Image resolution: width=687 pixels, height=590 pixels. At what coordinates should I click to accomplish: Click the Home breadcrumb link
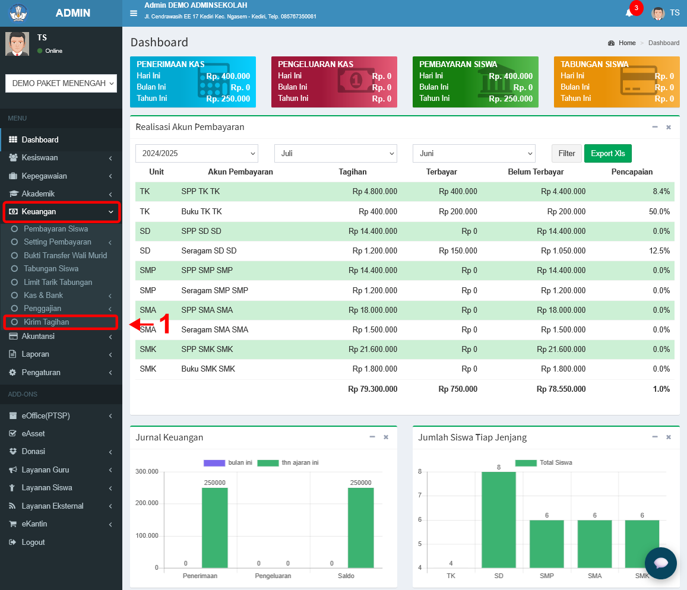pos(627,43)
